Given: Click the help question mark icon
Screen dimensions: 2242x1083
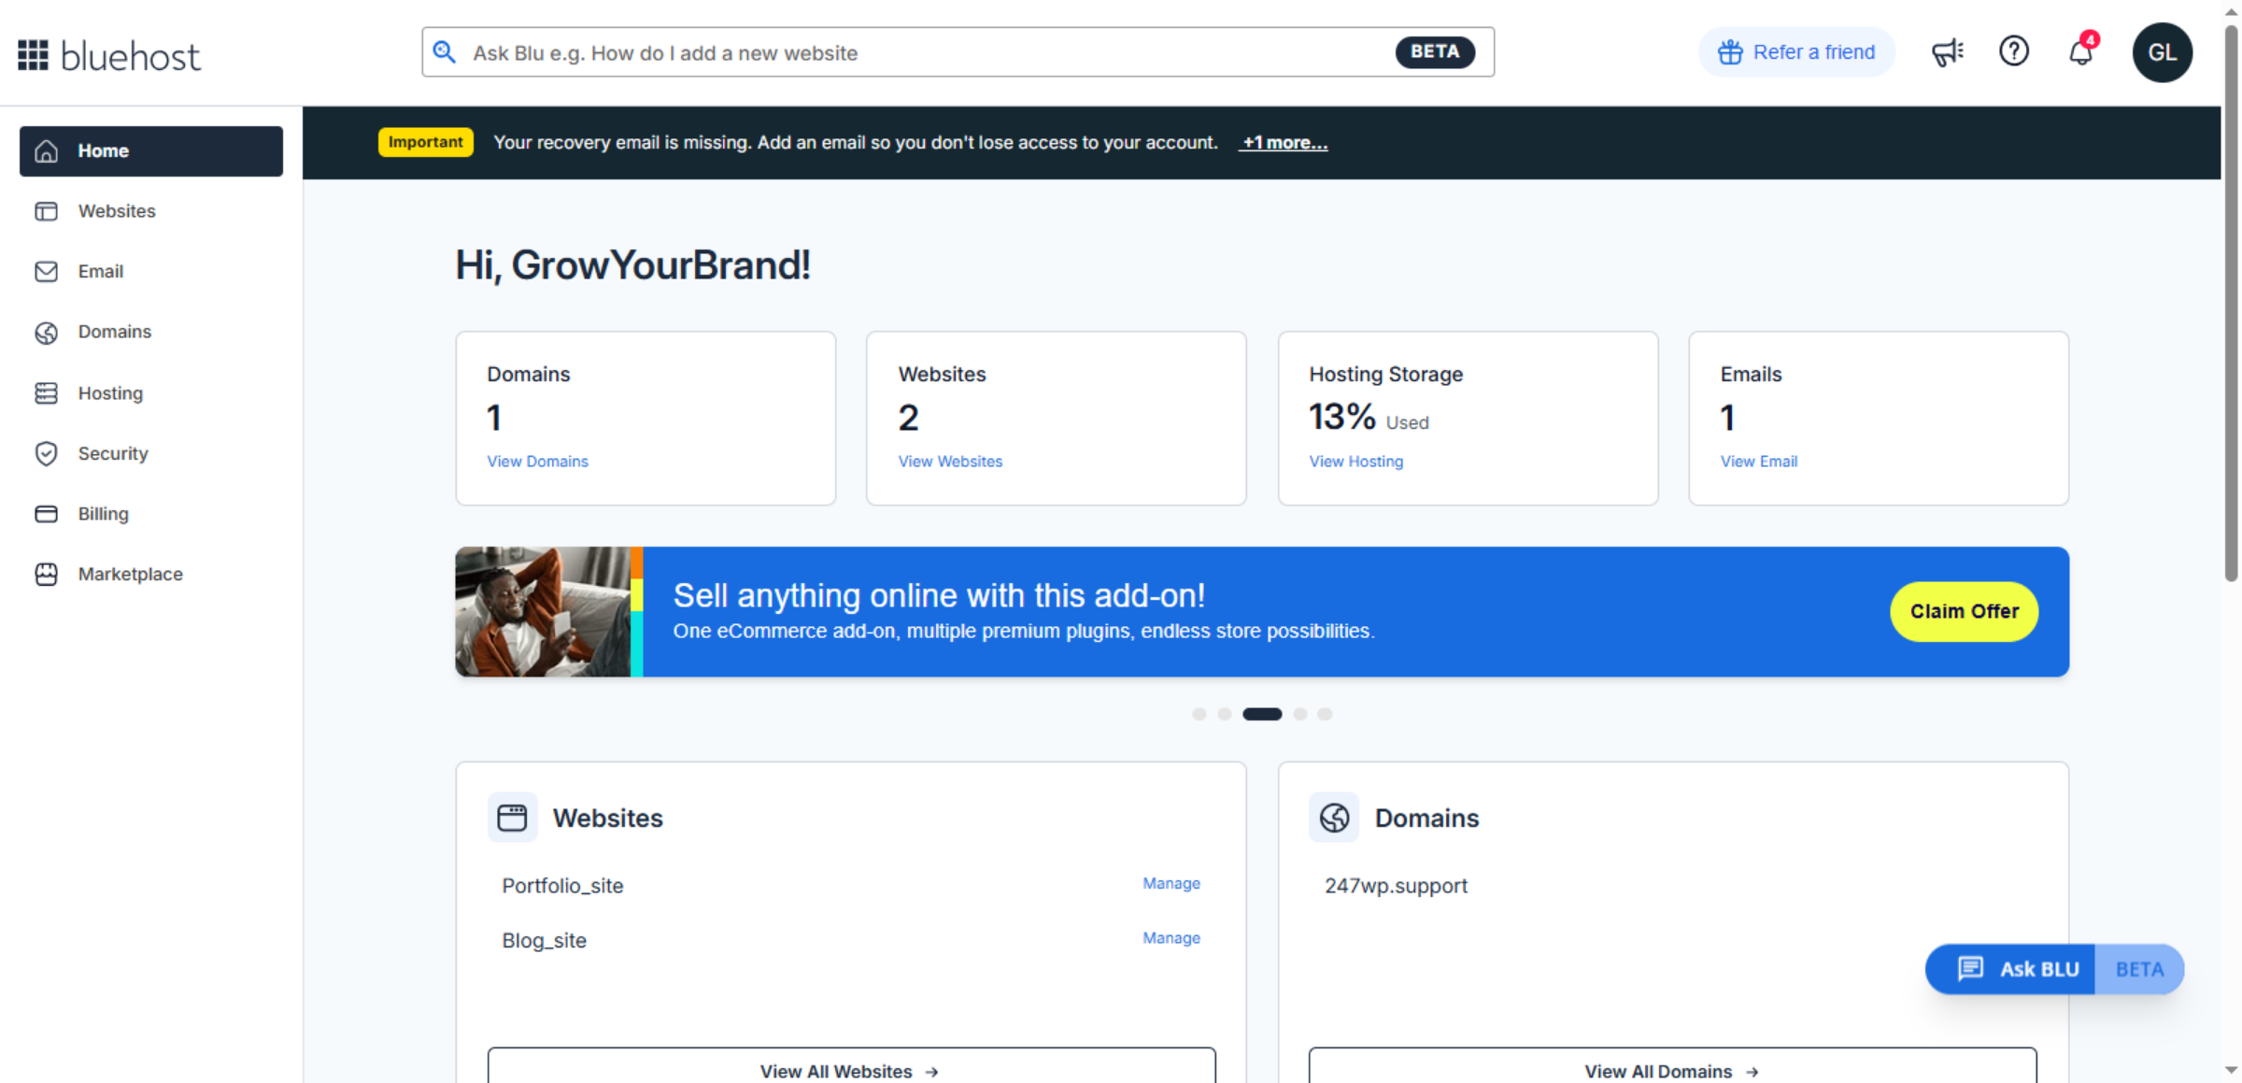Looking at the screenshot, I should point(2014,51).
